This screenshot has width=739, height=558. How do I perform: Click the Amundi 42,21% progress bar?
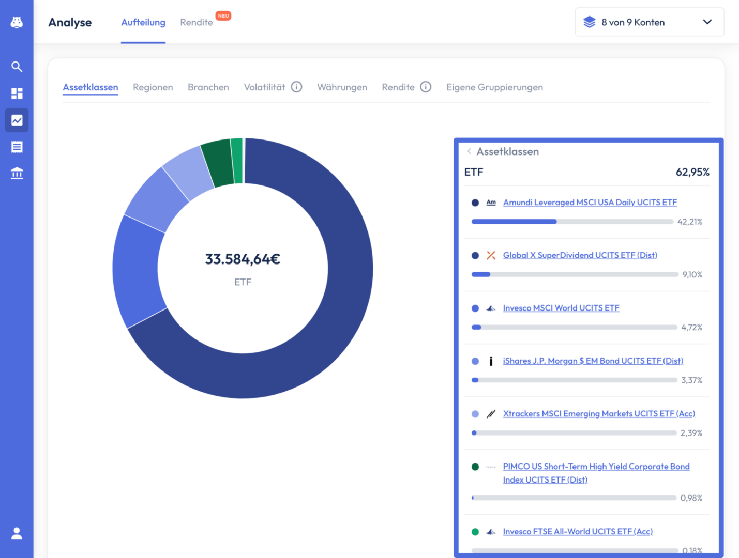point(572,222)
